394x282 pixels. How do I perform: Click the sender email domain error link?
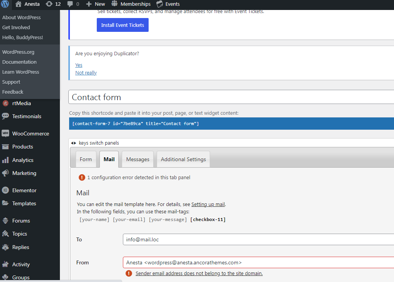click(x=199, y=273)
